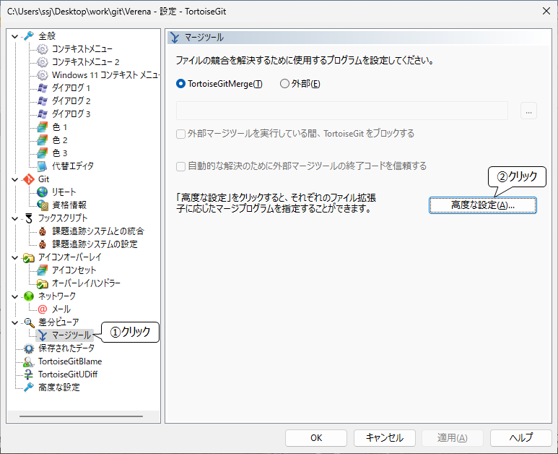Click the browse (...) button
The width and height of the screenshot is (558, 454).
(x=528, y=111)
